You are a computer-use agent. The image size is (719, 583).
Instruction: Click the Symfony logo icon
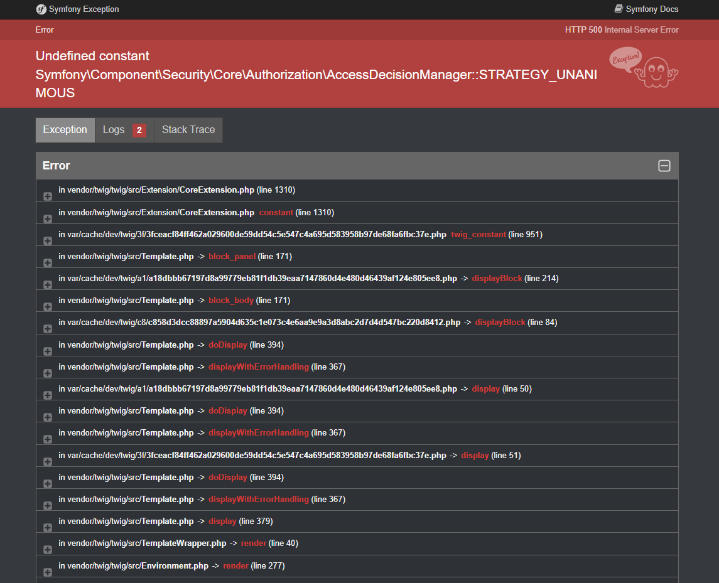point(41,9)
